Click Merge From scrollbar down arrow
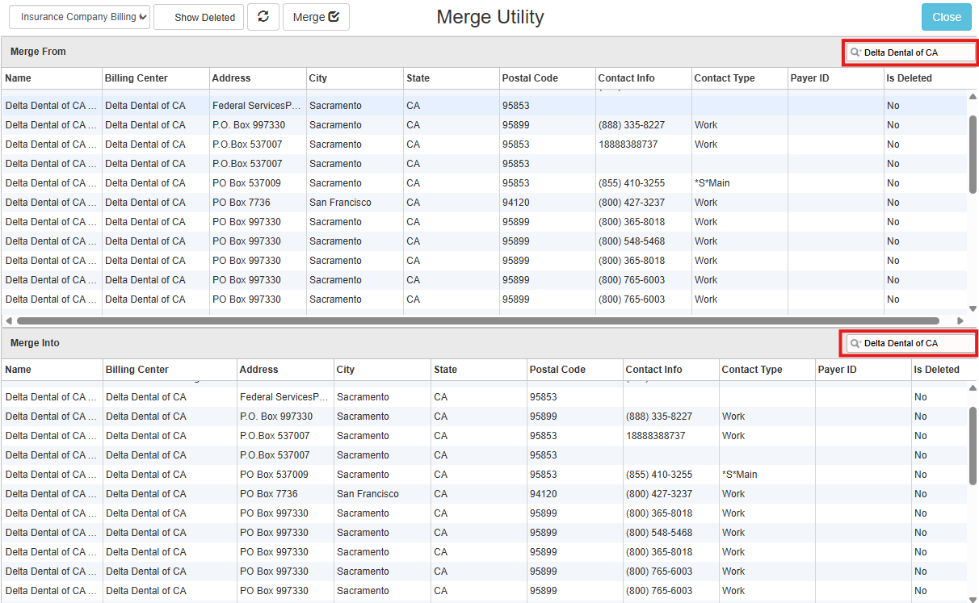979x603 pixels. click(973, 308)
